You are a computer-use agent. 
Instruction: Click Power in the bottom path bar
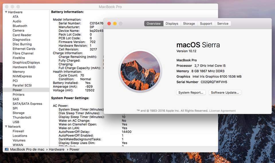point(74,149)
